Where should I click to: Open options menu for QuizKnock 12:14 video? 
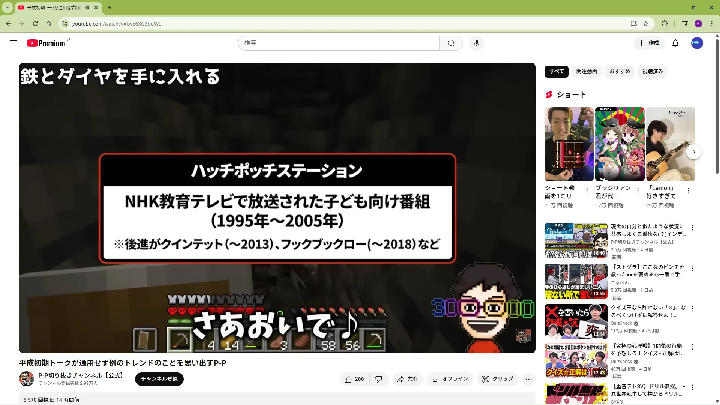(x=692, y=309)
